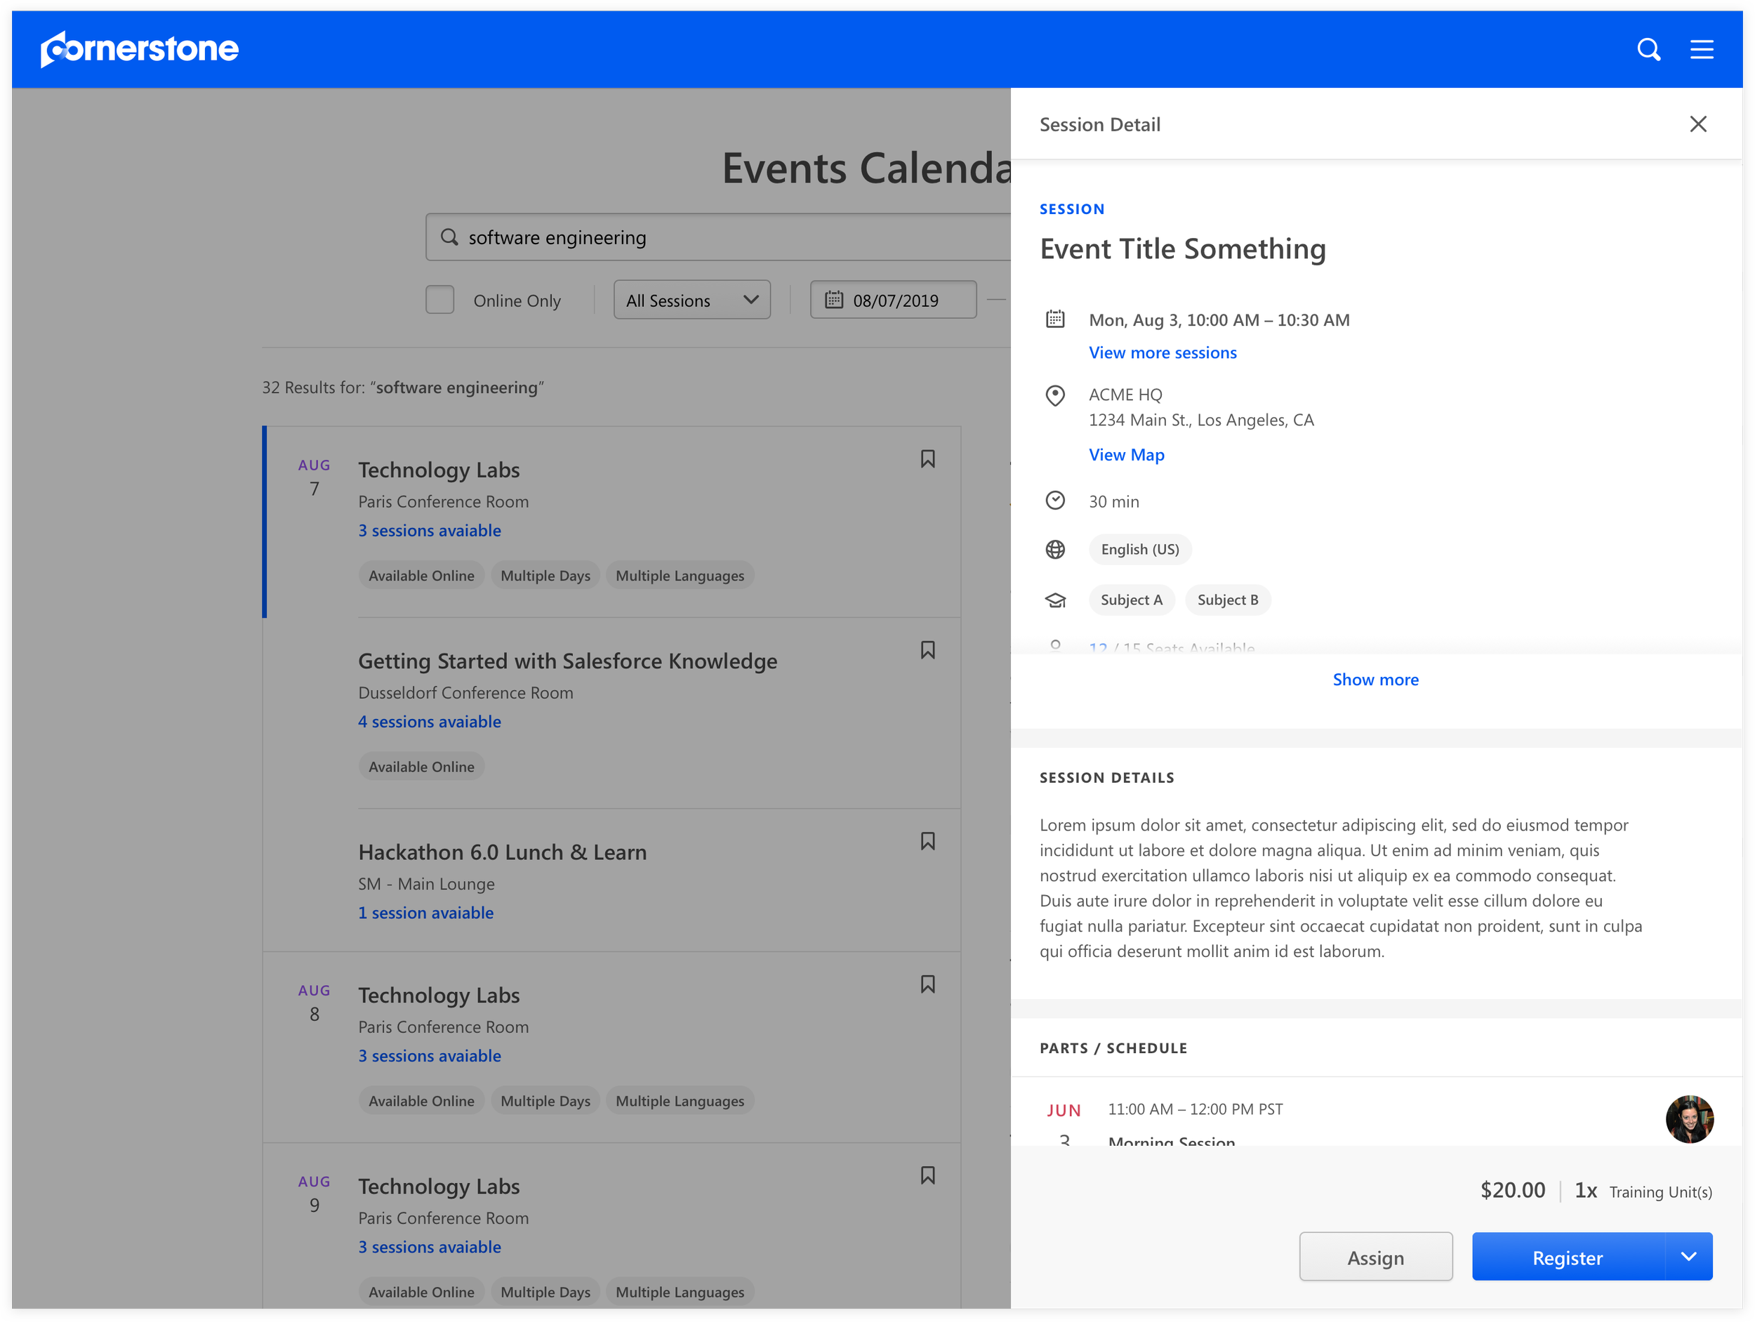
Task: Click the instructor avatar in Parts / Schedule
Action: click(x=1688, y=1119)
